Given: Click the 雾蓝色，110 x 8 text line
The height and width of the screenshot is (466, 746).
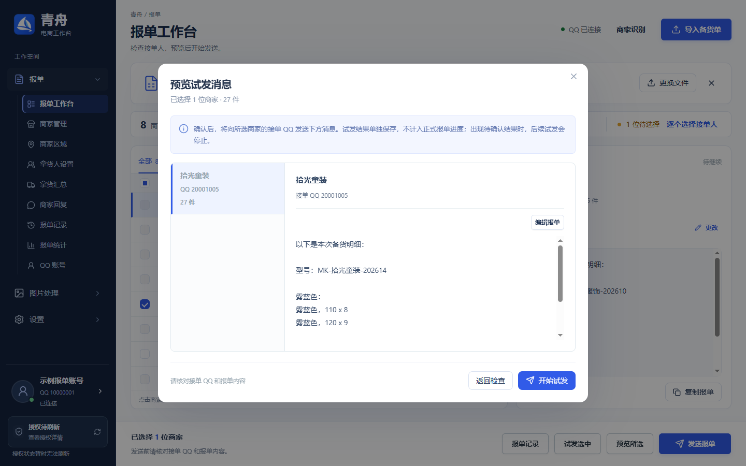Looking at the screenshot, I should pyautogui.click(x=322, y=310).
